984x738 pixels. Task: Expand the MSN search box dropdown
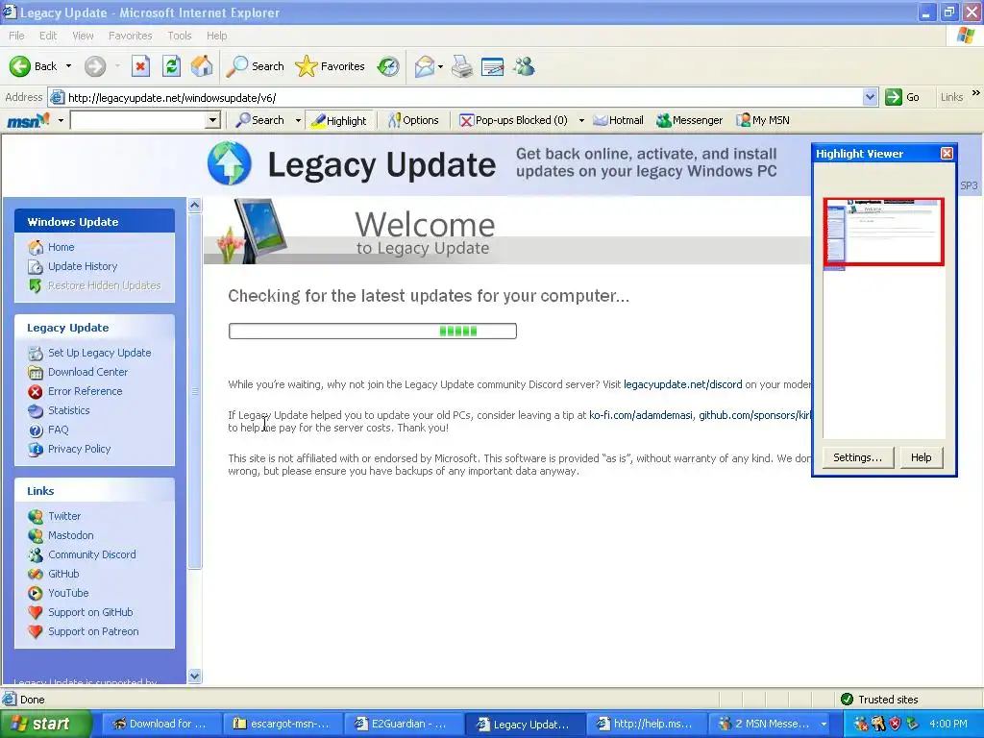[212, 120]
